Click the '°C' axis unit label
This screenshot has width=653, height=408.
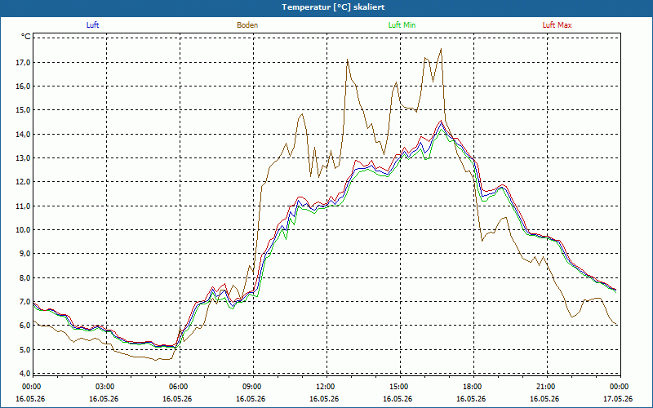26,37
